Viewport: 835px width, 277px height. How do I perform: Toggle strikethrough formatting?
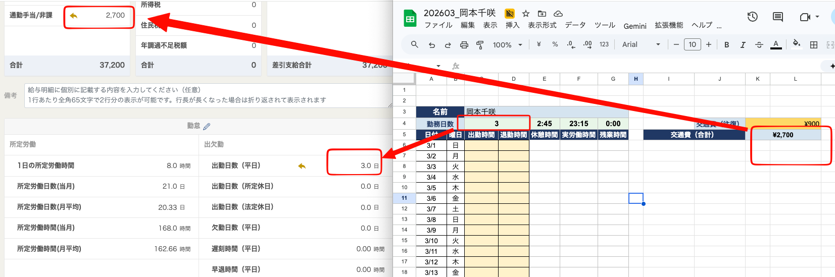coord(759,45)
